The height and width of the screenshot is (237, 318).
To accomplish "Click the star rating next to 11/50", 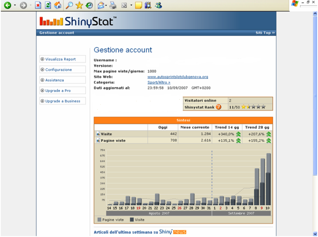I will click(253, 107).
